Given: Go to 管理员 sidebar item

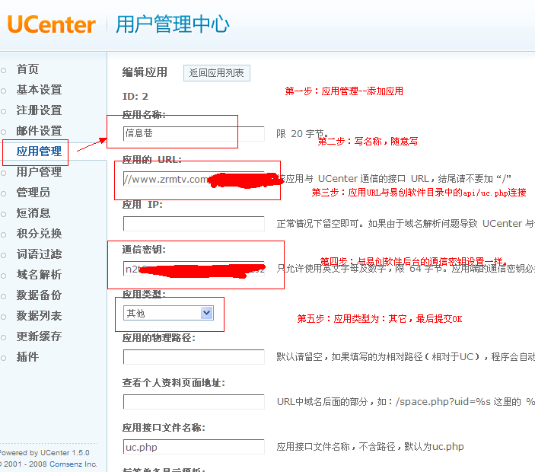Looking at the screenshot, I should [x=33, y=193].
